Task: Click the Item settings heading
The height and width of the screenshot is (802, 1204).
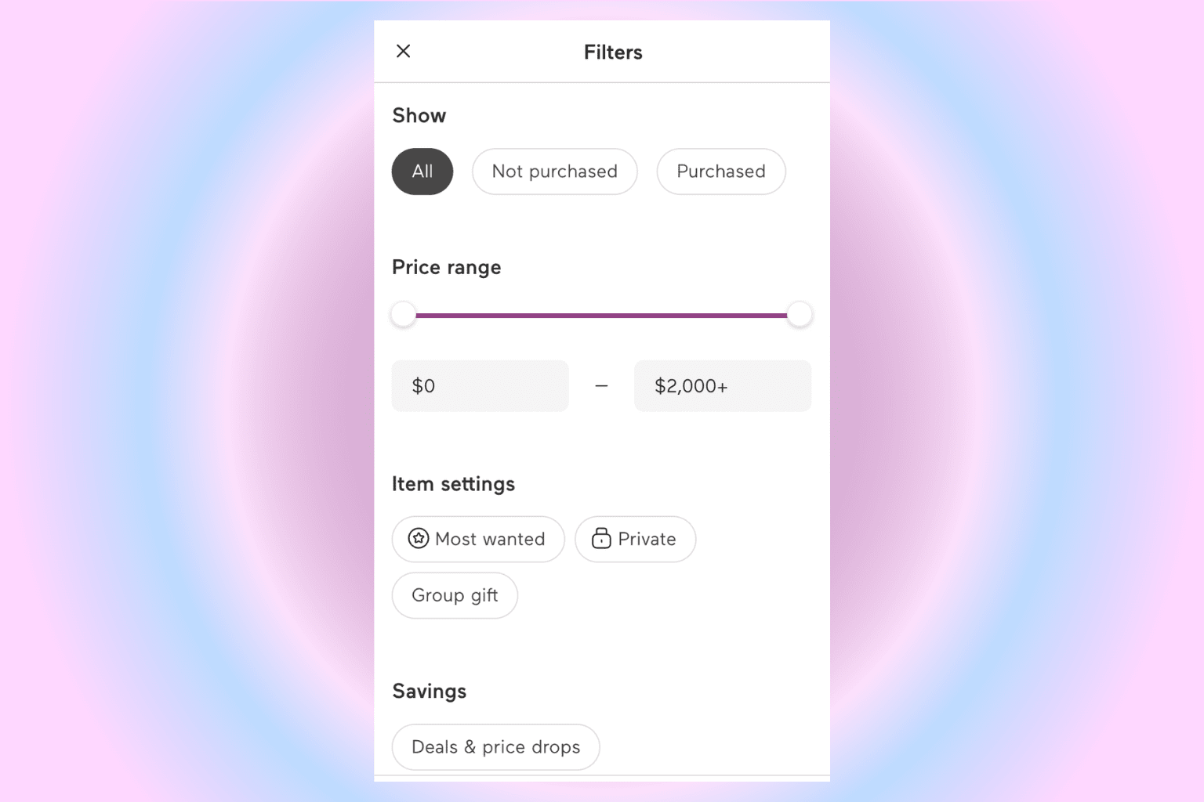Action: [x=453, y=483]
